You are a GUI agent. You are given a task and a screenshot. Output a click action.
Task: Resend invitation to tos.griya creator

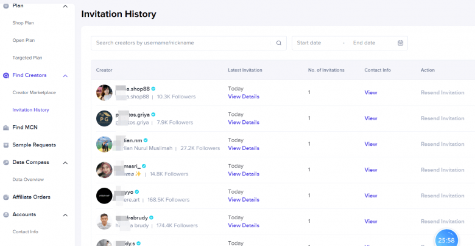[442, 118]
